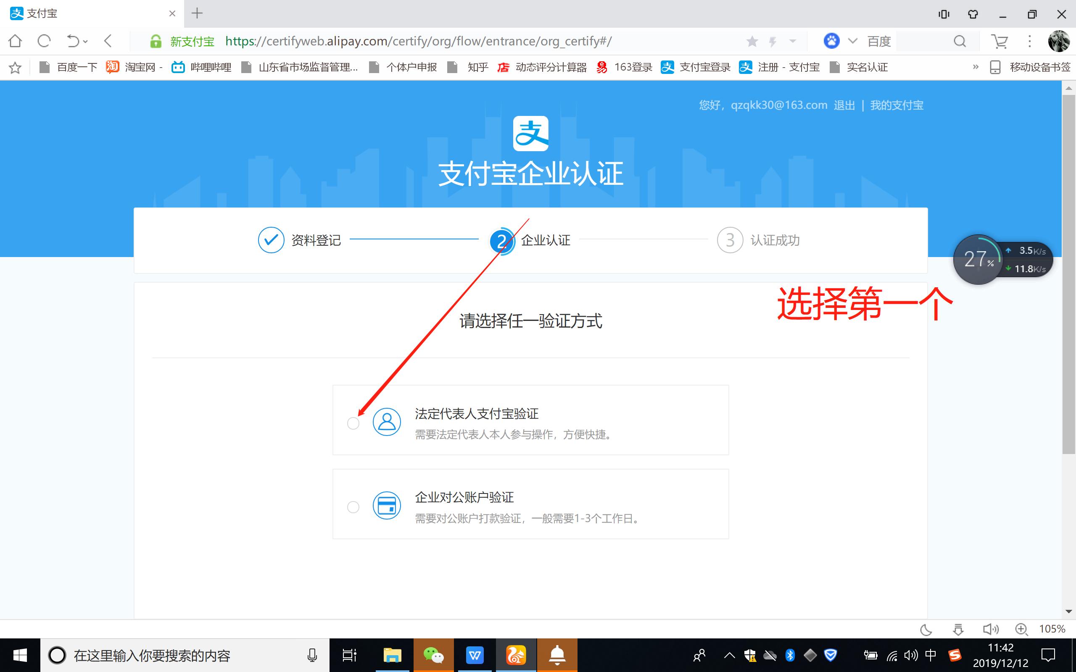This screenshot has width=1076, height=672.
Task: Click the download manager icon in status bar
Action: pyautogui.click(x=958, y=629)
